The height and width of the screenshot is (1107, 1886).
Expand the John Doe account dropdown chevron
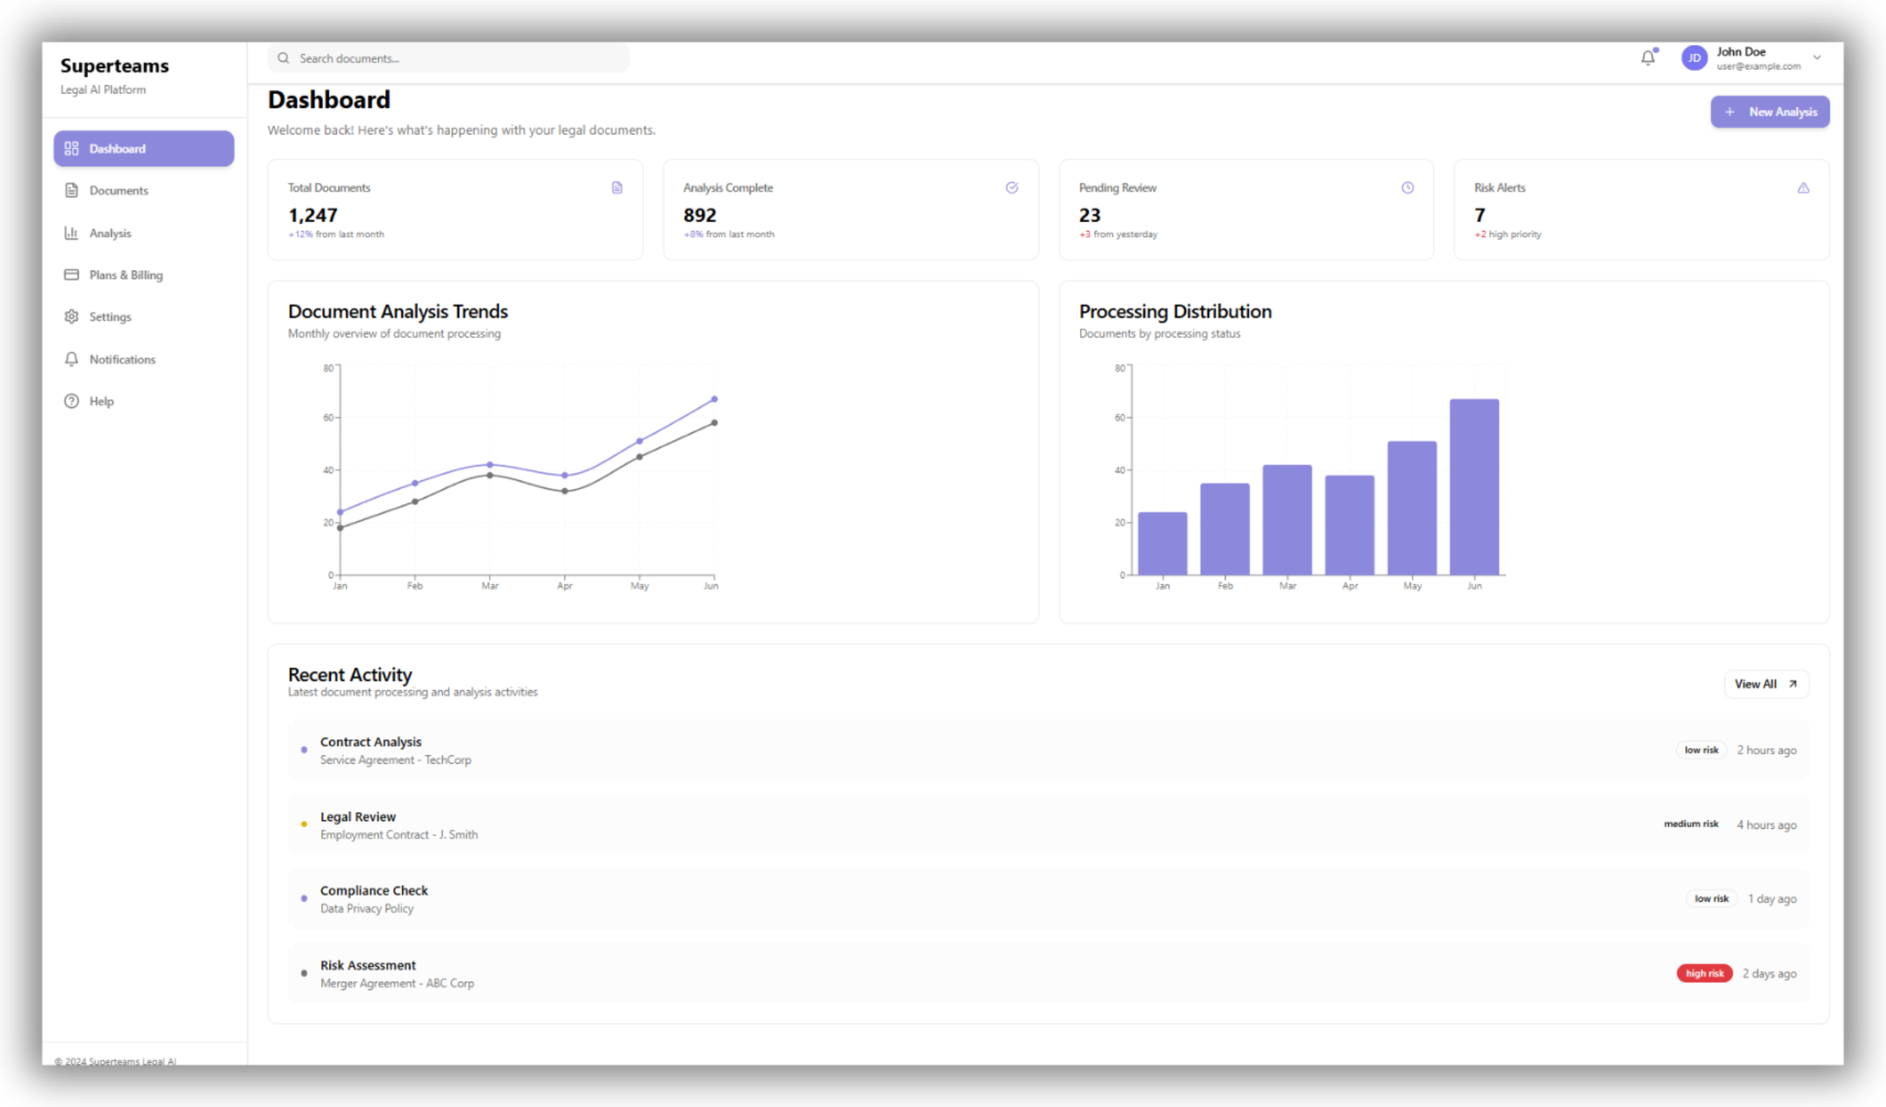pos(1817,58)
